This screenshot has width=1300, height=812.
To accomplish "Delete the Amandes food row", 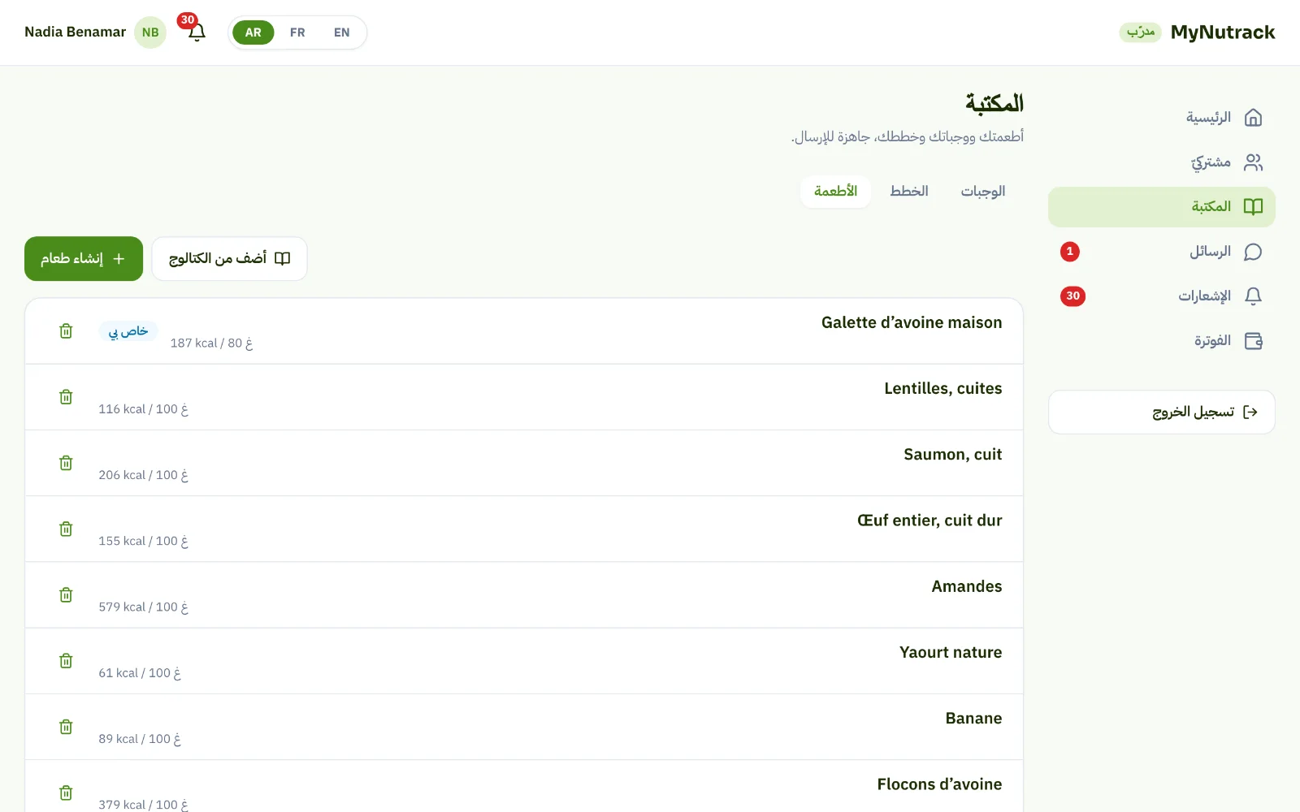I will pyautogui.click(x=66, y=595).
